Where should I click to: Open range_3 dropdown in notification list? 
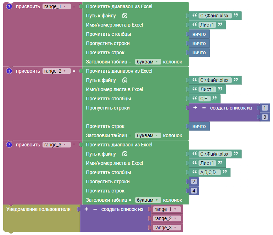167,228
